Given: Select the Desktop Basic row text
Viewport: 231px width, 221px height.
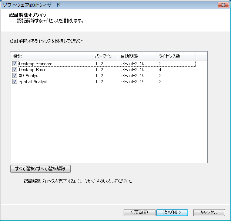Looking at the screenshot, I should (33, 70).
